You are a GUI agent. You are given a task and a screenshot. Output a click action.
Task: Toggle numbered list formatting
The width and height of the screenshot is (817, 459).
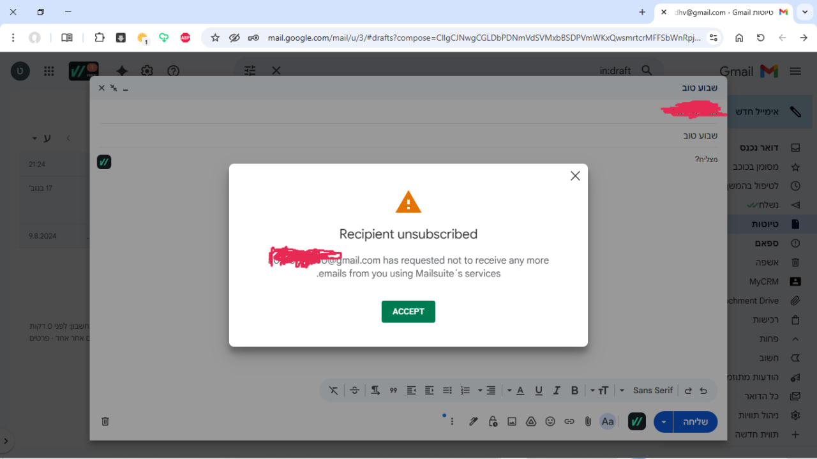click(465, 390)
